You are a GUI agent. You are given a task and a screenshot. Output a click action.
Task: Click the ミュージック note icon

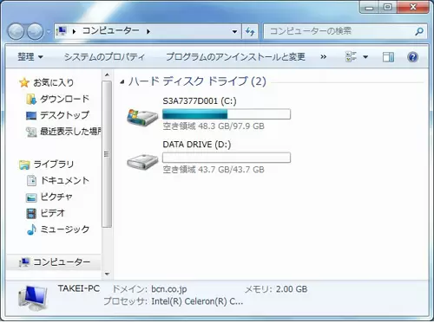[x=31, y=229]
